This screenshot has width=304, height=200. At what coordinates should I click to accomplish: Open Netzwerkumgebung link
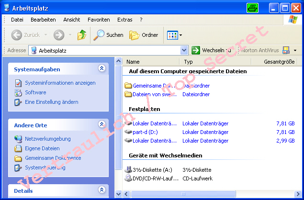click(47, 139)
